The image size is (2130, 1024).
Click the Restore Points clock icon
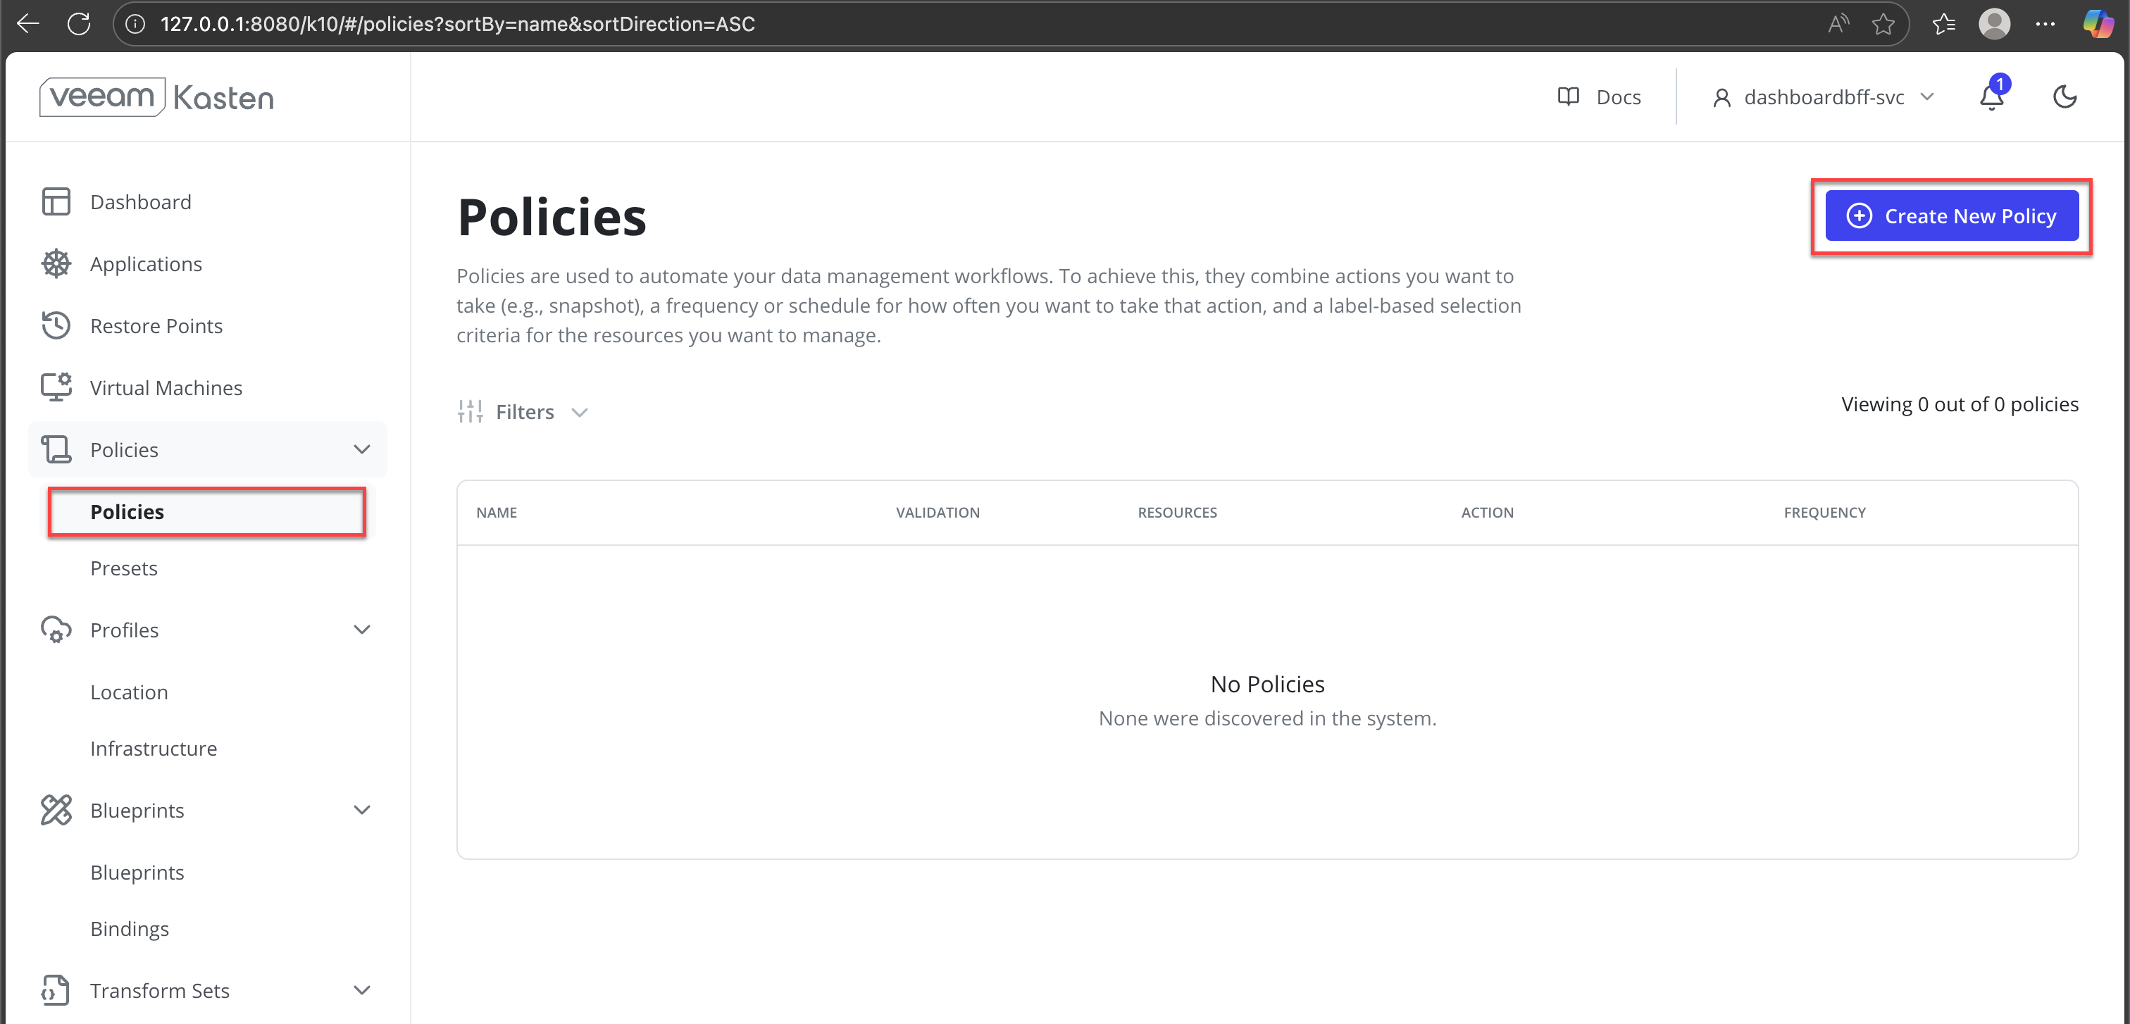click(56, 325)
